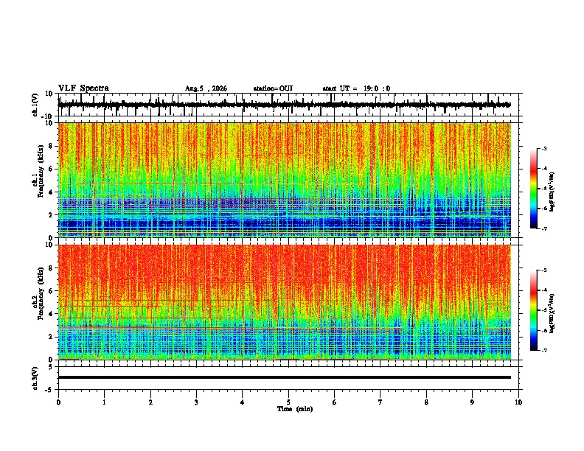
Task: Click the "ch.3(V)" axis label
Action: tap(35, 378)
